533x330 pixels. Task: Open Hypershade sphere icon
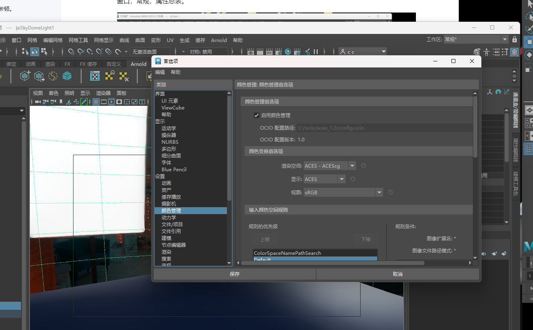tap(288, 52)
